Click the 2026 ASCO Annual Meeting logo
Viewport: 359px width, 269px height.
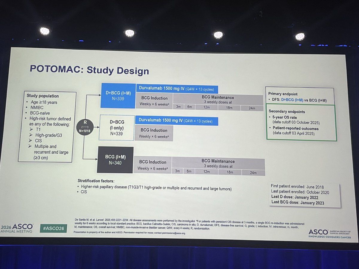[17, 229]
